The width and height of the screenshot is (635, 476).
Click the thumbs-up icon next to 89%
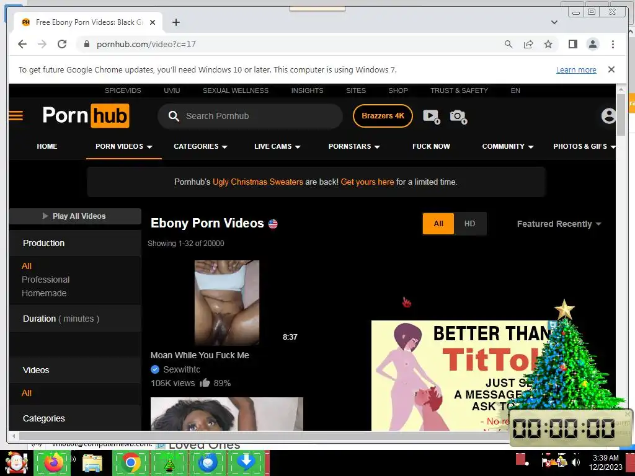[x=205, y=382]
